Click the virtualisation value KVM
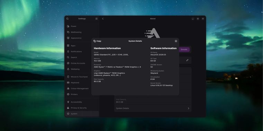 pyautogui.click(x=153, y=79)
